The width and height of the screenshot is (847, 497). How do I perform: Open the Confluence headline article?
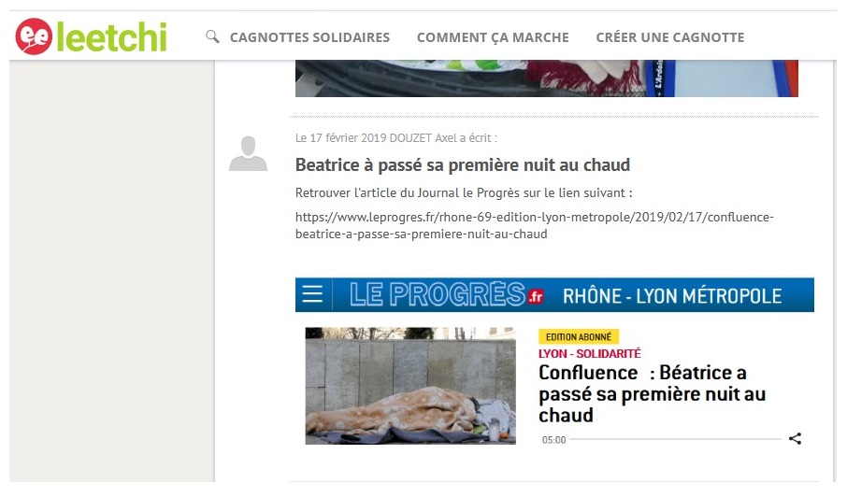tap(652, 393)
